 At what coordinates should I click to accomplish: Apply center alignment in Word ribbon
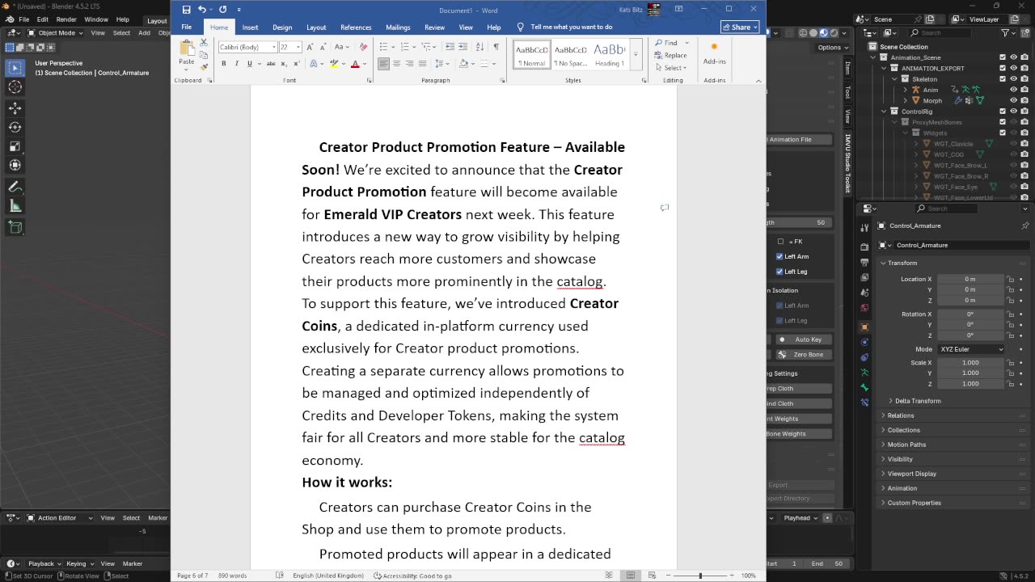pyautogui.click(x=396, y=64)
